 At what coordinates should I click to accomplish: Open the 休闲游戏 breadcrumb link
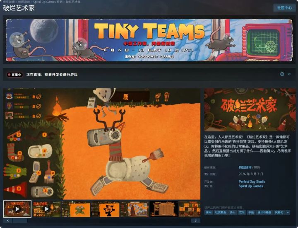click(x=24, y=2)
